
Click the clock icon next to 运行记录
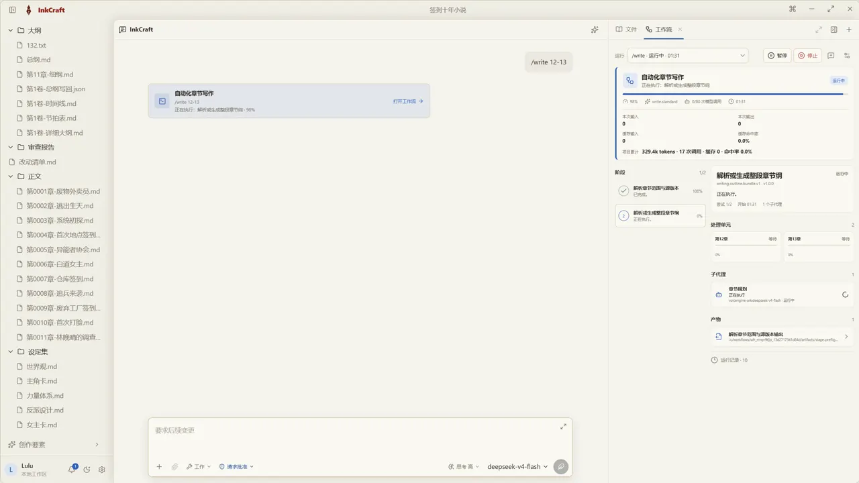(714, 360)
